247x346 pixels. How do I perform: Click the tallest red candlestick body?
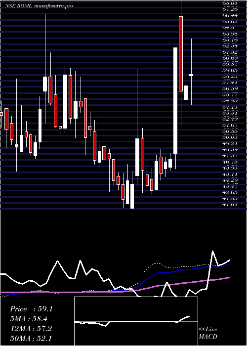pyautogui.click(x=181, y=53)
